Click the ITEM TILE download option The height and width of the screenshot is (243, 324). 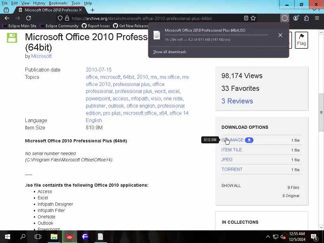click(232, 150)
